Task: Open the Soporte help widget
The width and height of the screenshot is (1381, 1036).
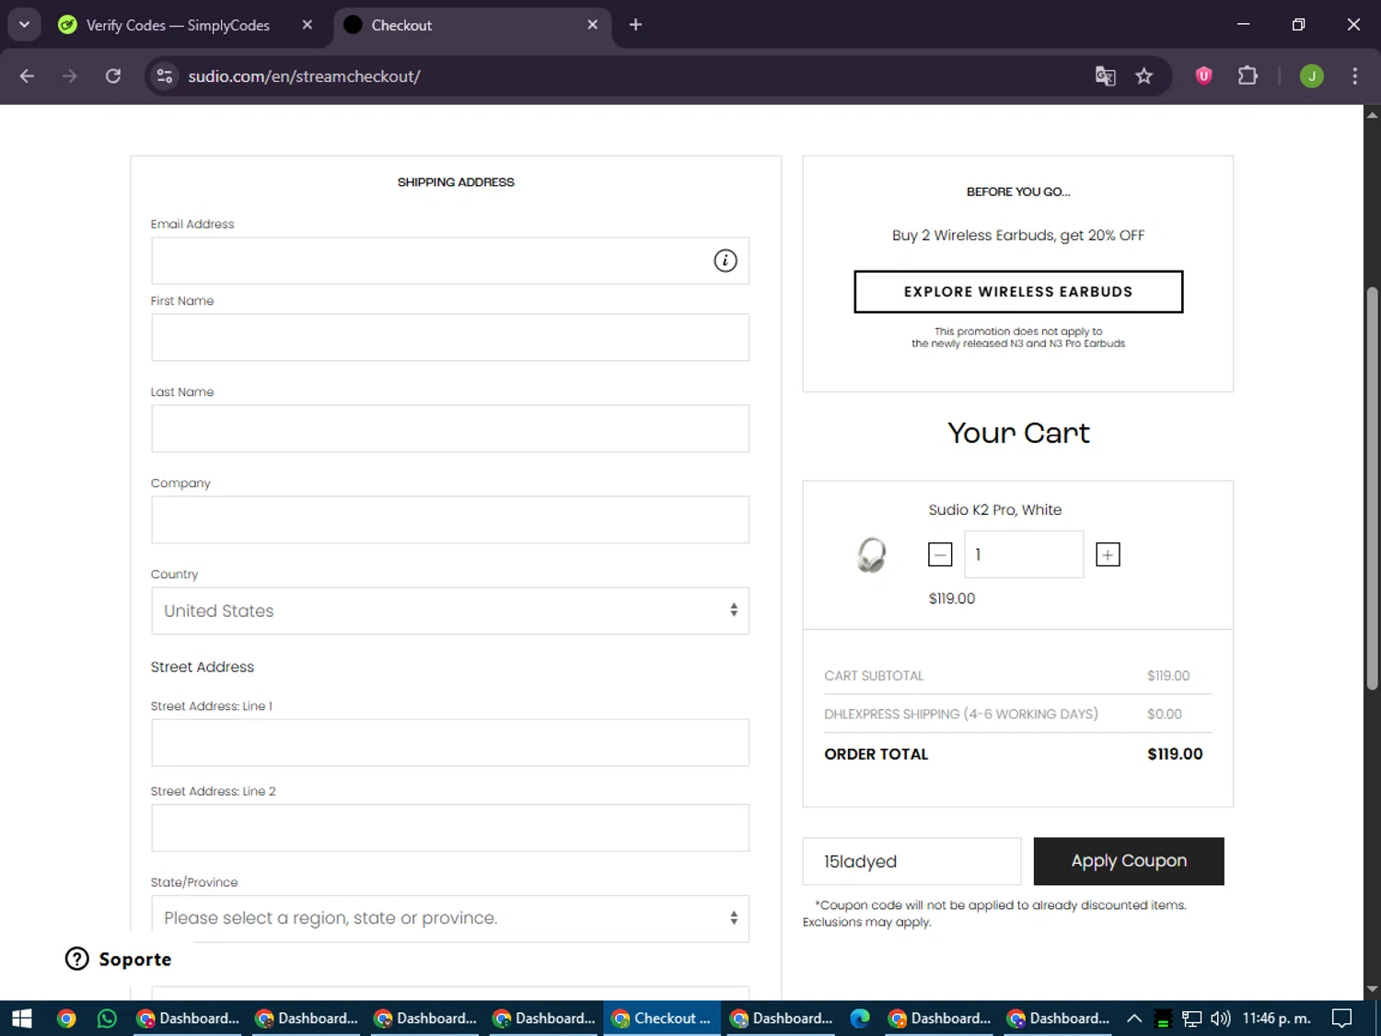Action: coord(119,959)
